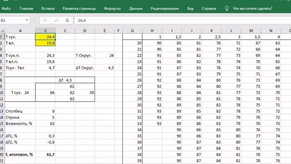This screenshot has width=291, height=164.
Task: Expand the Name Box dropdown arrow
Action: point(27,20)
